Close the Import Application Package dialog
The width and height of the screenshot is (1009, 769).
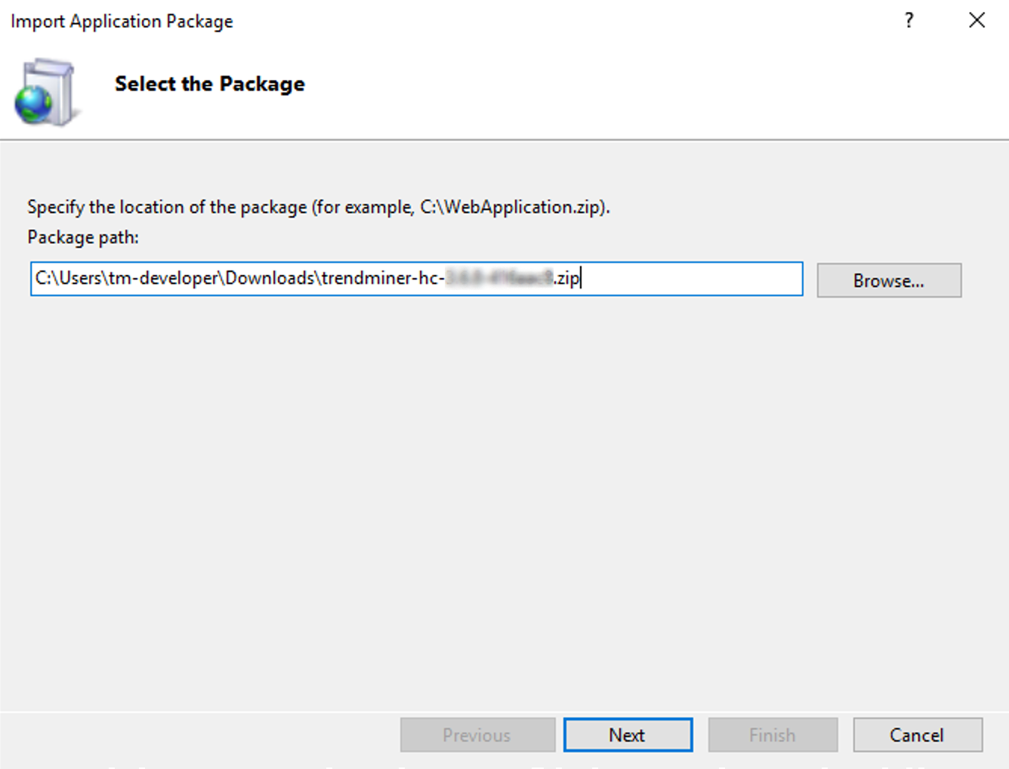point(977,20)
